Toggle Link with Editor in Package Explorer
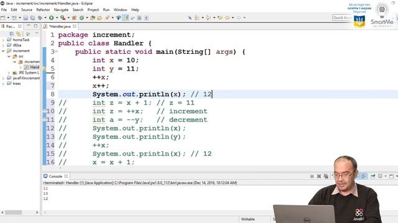This screenshot has height=223, width=398. (19, 33)
